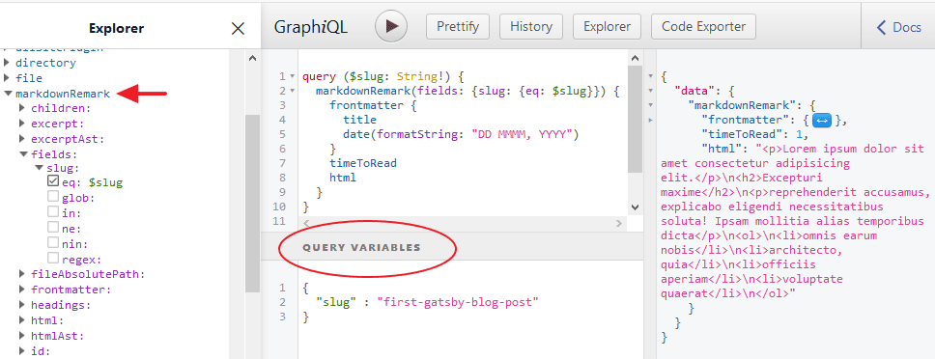Open the History panel
The image size is (935, 359).
(x=530, y=27)
